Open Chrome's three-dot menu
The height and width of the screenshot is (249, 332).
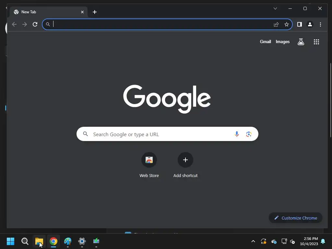[x=320, y=24]
